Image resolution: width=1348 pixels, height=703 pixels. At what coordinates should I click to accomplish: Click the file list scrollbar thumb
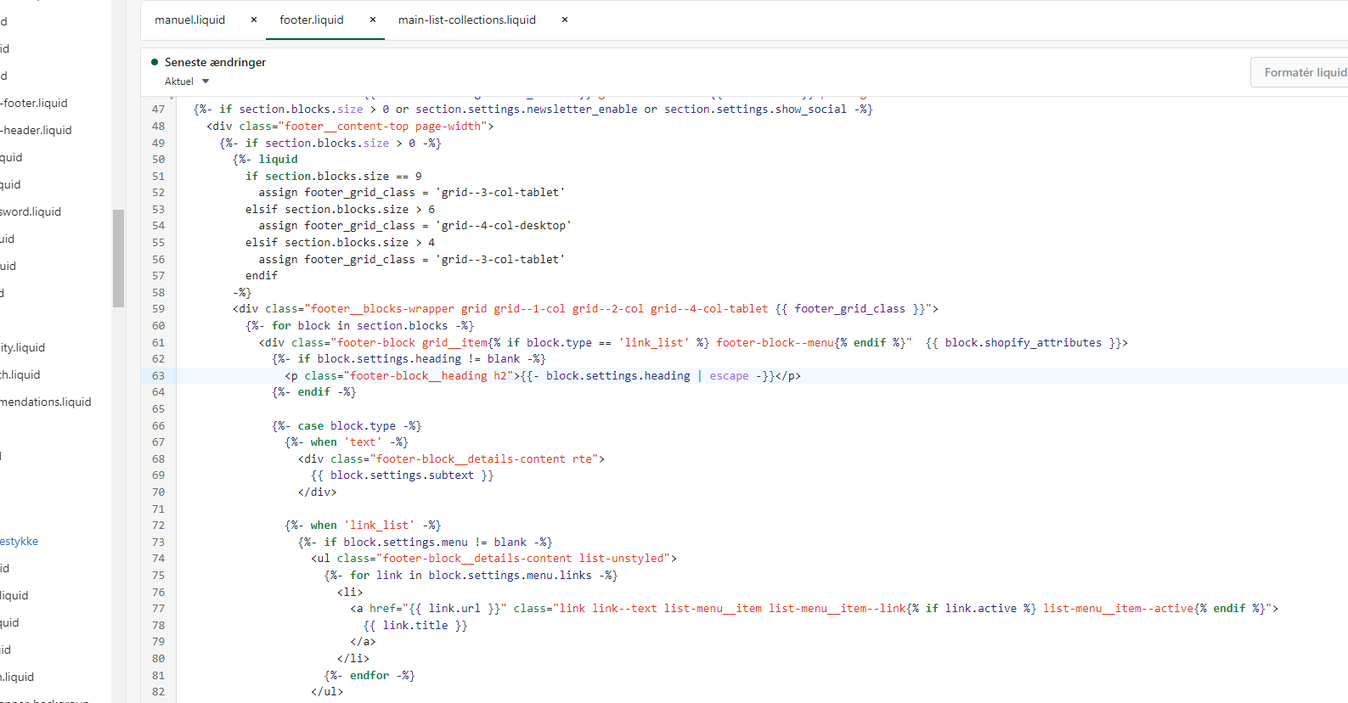[x=118, y=258]
